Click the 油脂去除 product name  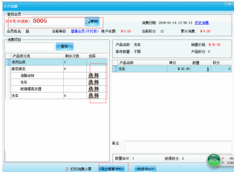tap(27, 75)
